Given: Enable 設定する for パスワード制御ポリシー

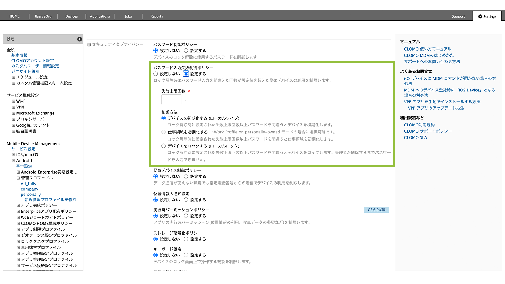Looking at the screenshot, I should click(186, 51).
